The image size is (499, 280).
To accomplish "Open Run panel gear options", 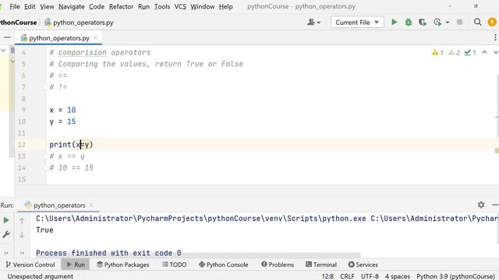I will point(481,205).
